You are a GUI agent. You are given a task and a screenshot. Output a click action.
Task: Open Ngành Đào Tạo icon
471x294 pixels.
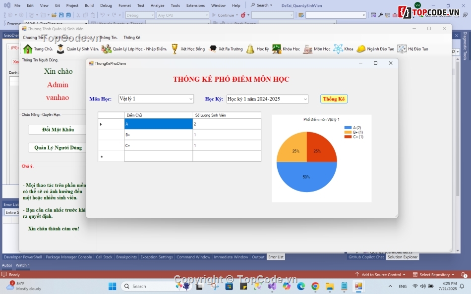361,49
